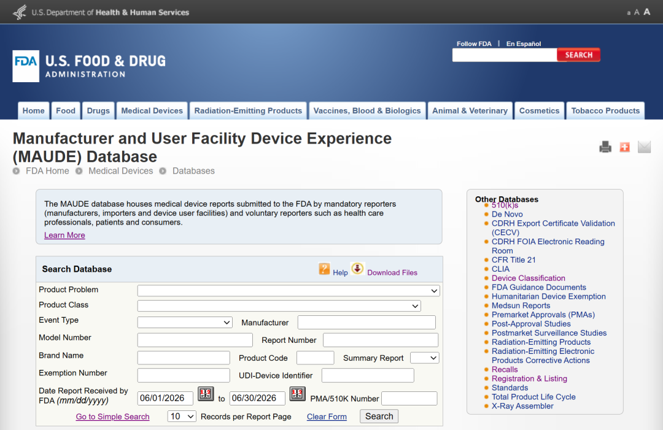
Task: Click the Databases breadcrumb link
Action: [193, 171]
